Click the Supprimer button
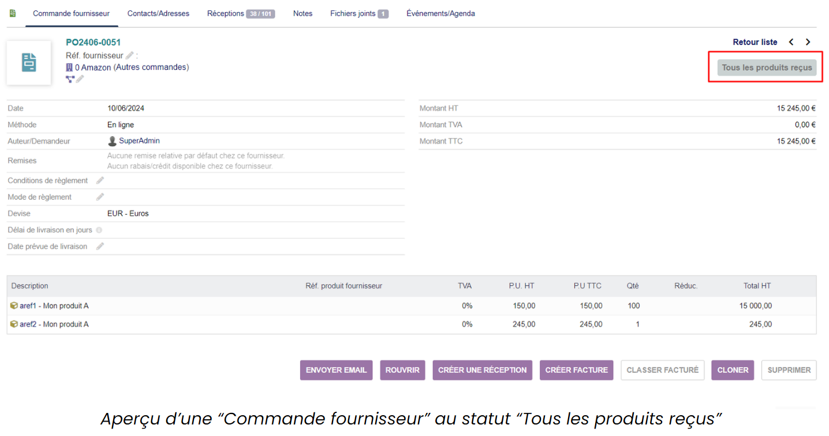This screenshot has height=436, width=829. pos(789,370)
